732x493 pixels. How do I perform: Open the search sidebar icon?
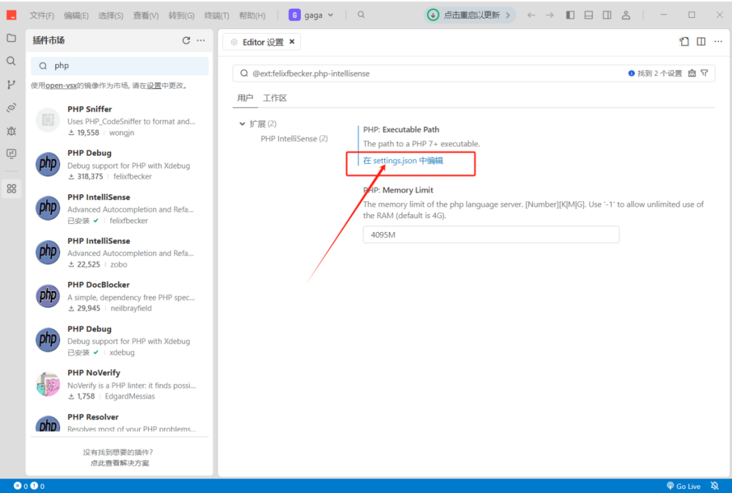tap(11, 61)
